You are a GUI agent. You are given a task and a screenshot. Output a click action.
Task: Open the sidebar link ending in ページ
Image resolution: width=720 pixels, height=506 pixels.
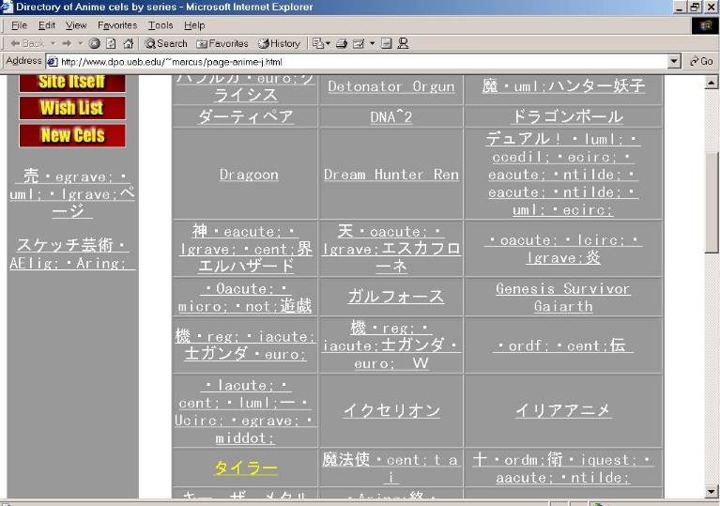[x=72, y=193]
